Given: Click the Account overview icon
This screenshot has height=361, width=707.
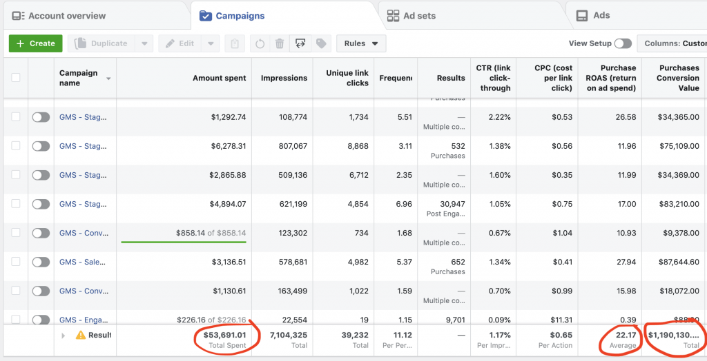Looking at the screenshot, I should pyautogui.click(x=19, y=15).
